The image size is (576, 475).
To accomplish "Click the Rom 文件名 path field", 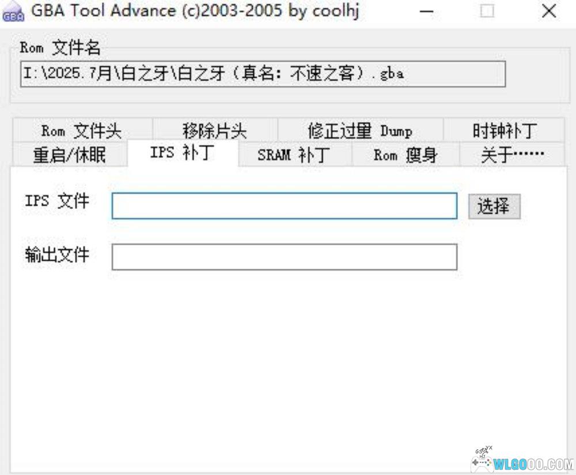I will coord(263,74).
